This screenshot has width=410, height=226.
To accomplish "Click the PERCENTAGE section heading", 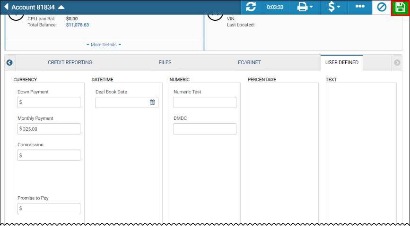I will (x=262, y=80).
